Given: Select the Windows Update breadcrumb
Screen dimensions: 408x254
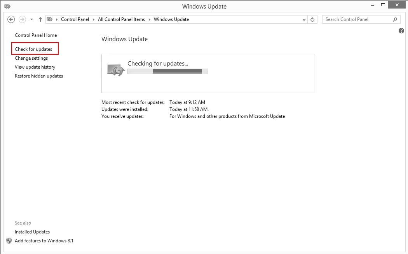Looking at the screenshot, I should (171, 19).
